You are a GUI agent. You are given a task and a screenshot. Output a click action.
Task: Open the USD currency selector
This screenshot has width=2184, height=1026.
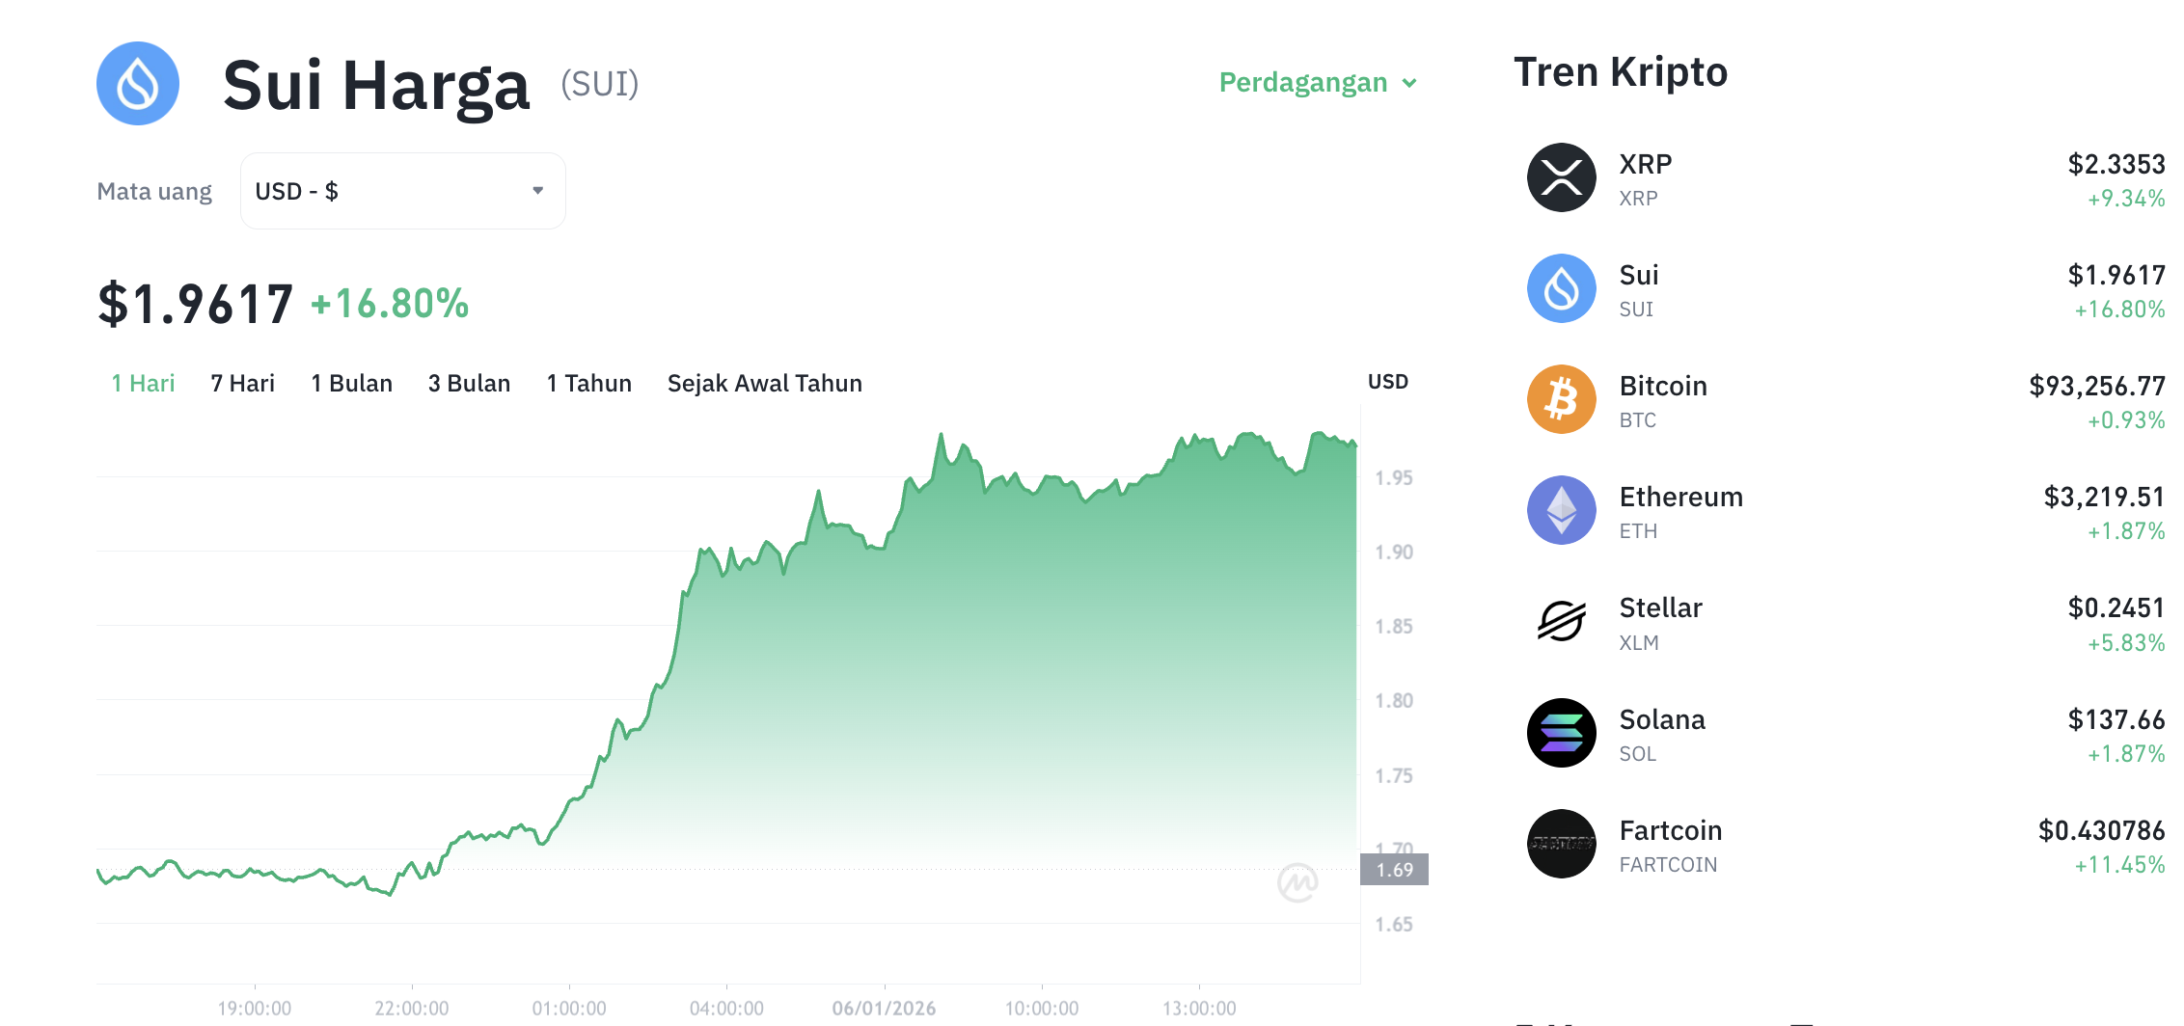point(402,190)
